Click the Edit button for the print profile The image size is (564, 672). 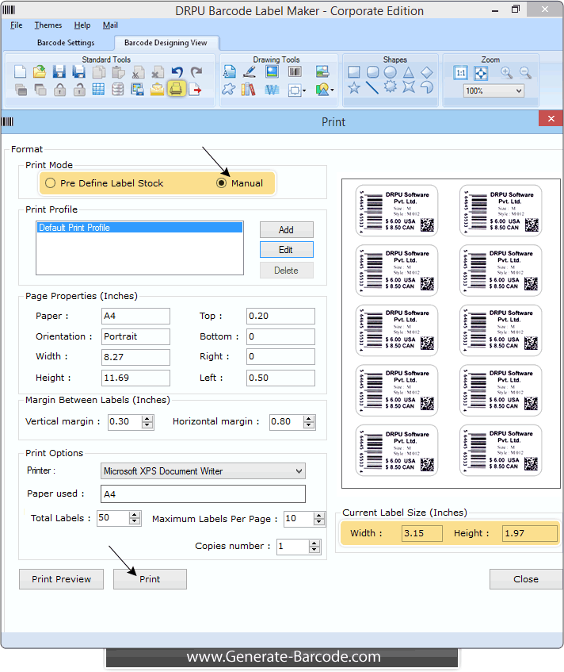point(286,249)
